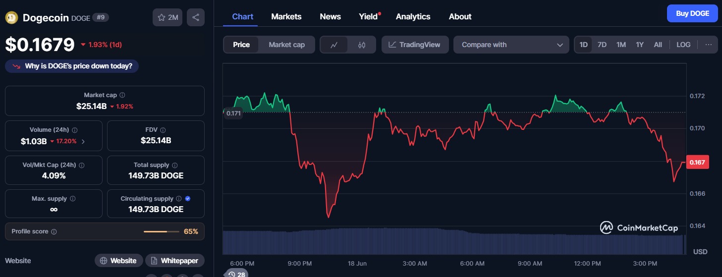Image resolution: width=722 pixels, height=277 pixels.
Task: Click the Dogecoin logo icon
Action: [11, 18]
